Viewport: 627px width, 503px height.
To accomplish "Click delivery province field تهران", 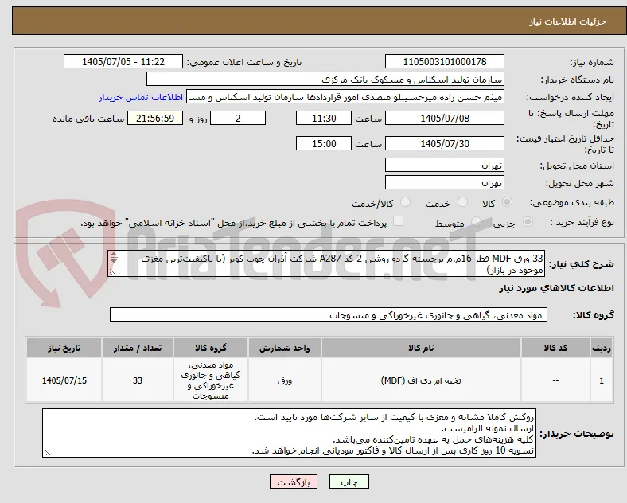I will point(445,165).
